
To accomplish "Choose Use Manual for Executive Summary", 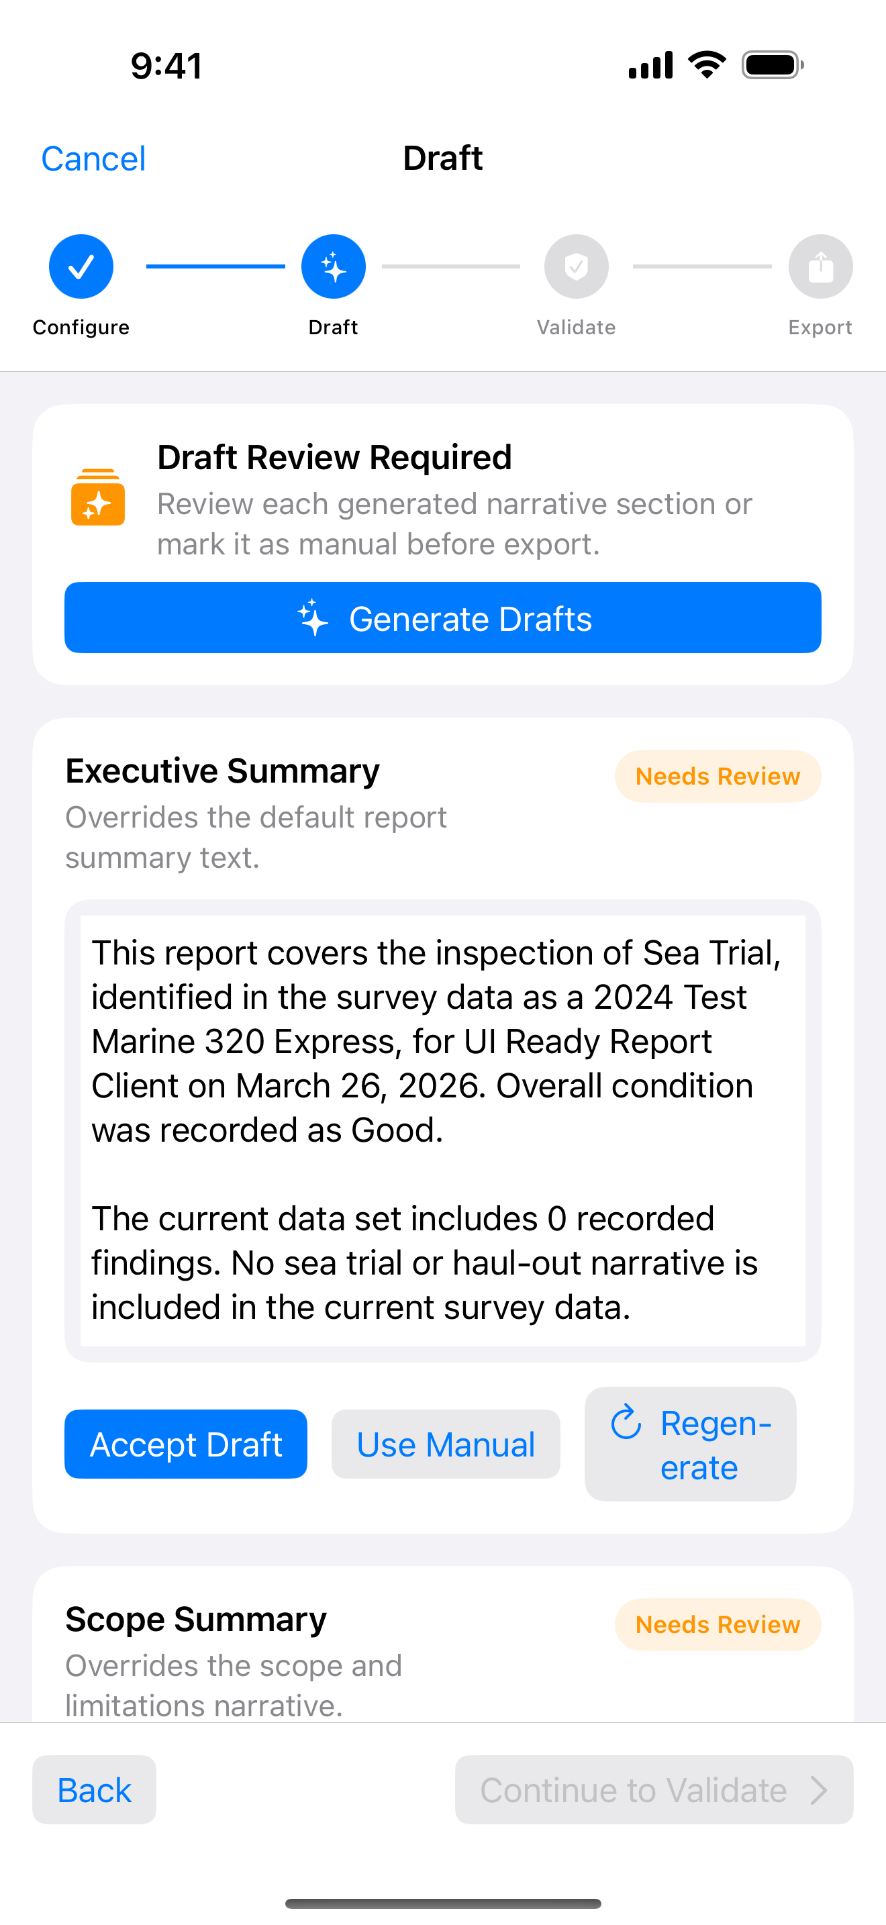I will click(445, 1444).
